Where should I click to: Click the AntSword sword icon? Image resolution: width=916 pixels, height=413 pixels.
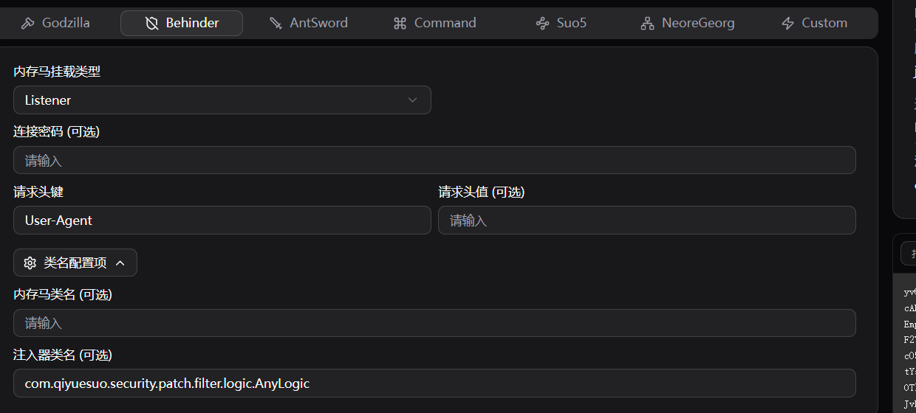[x=276, y=24]
